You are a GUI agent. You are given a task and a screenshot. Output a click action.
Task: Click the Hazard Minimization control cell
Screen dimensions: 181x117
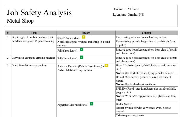click(146, 81)
